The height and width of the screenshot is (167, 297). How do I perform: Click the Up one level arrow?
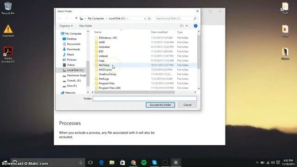click(76, 19)
